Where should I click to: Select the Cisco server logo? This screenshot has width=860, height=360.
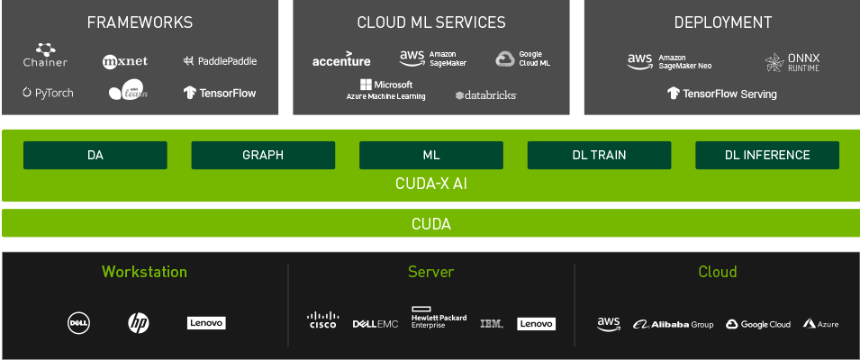pos(321,320)
